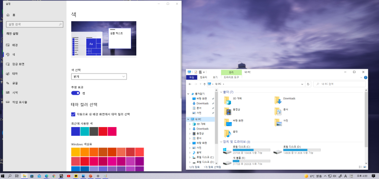
Task: Collapse the 즐겨찾기 tree node
Action: coord(188,94)
